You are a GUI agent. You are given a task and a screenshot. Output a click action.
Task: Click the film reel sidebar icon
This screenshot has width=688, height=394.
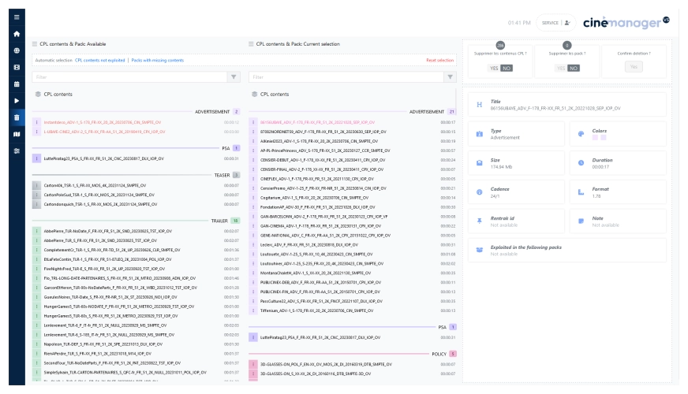pyautogui.click(x=16, y=67)
